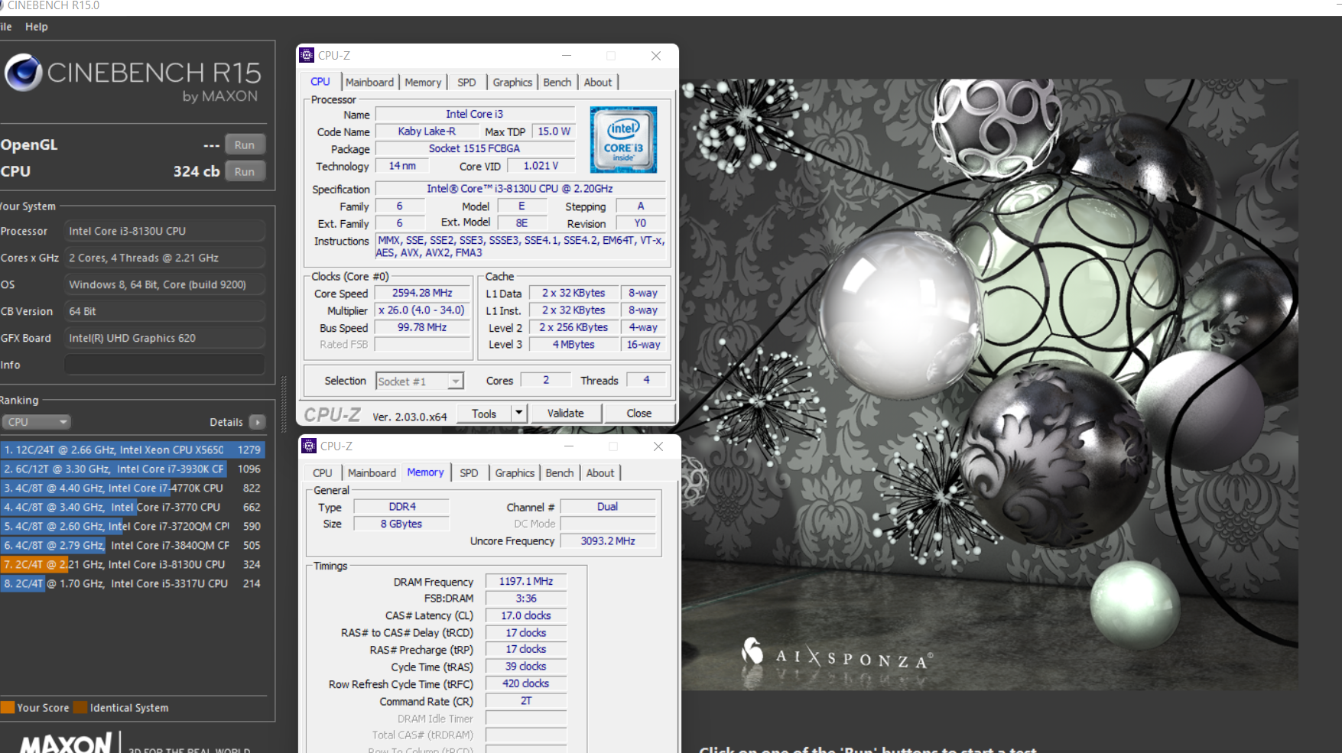This screenshot has width=1342, height=753.
Task: Click the CAS# Latency value 17.0 clocks
Action: coord(526,615)
